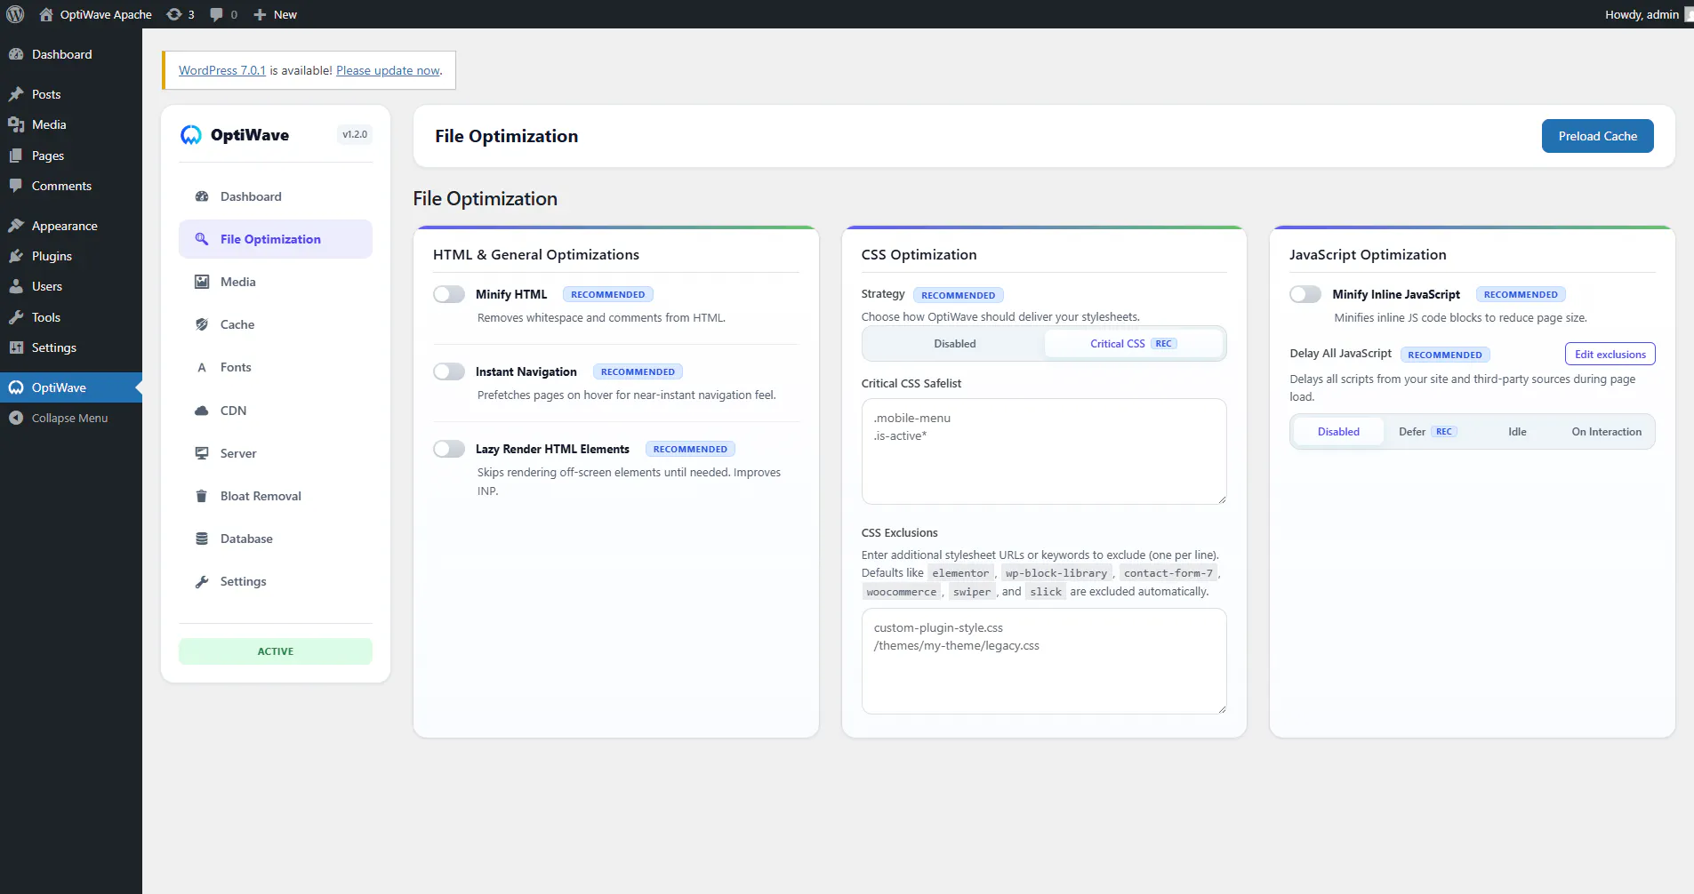
Task: Toggle Lazy Render HTML Elements switch
Action: point(449,449)
